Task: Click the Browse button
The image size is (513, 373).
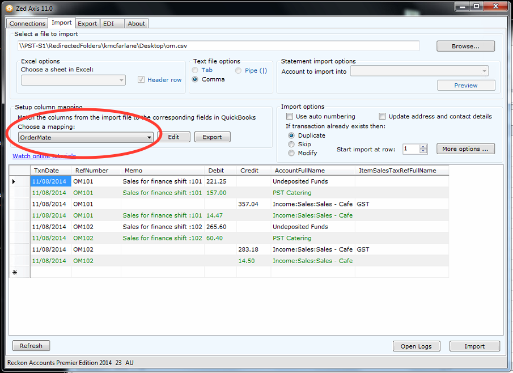Action: tap(465, 46)
